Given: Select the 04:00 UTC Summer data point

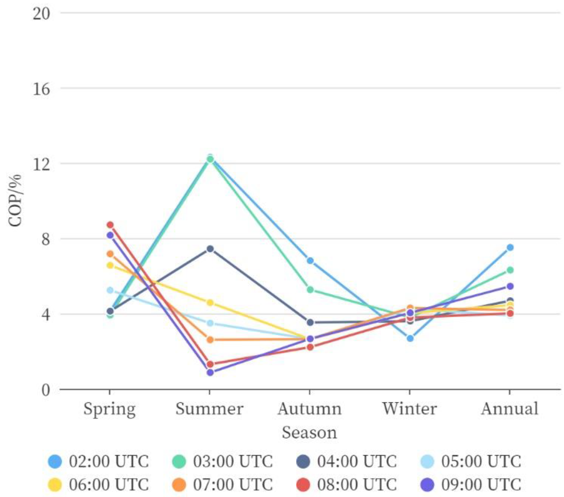Looking at the screenshot, I should point(210,249).
